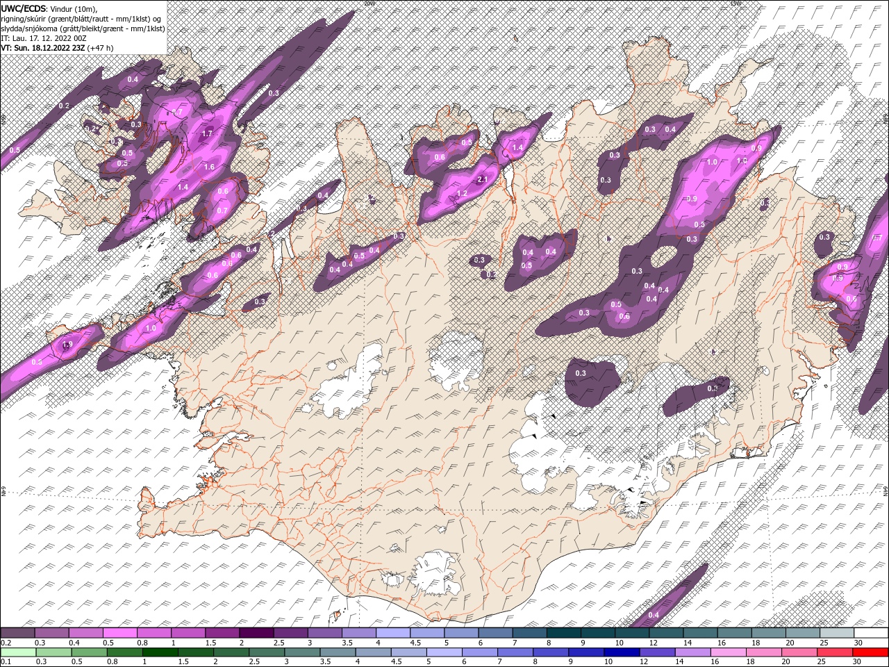
Task: Select the '15W' longitude label on the top edge
Action: [736, 3]
